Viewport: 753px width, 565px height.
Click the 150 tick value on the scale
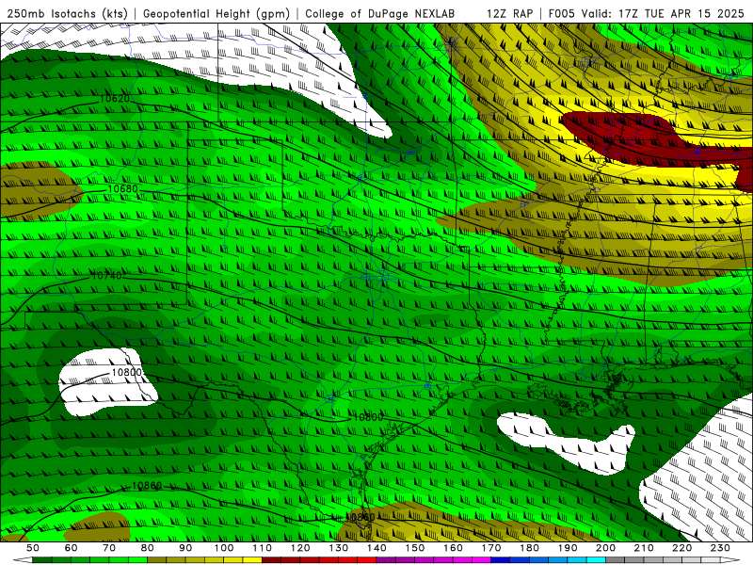point(415,548)
